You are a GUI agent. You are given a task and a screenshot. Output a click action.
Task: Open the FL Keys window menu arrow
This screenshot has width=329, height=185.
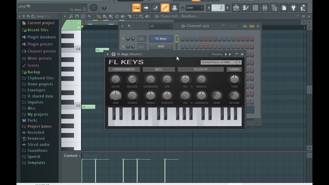point(108,54)
